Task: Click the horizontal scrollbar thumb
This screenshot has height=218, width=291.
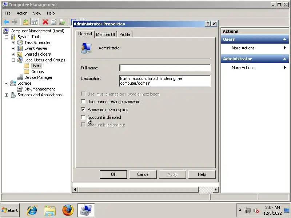Action: click(139, 189)
